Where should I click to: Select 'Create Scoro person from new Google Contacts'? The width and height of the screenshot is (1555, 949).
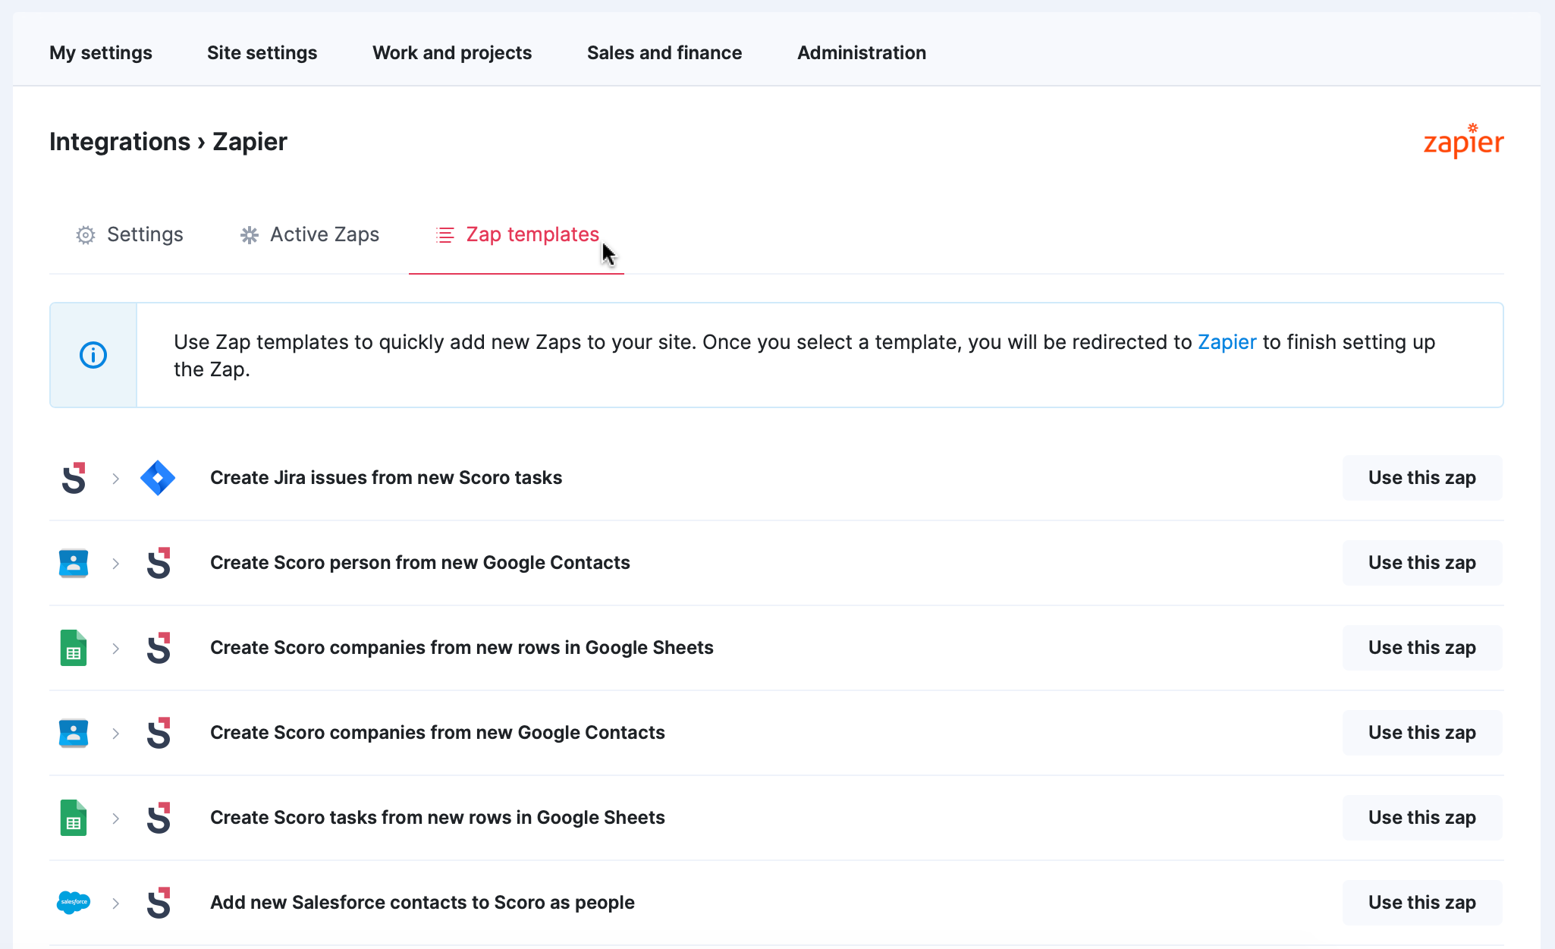click(420, 563)
